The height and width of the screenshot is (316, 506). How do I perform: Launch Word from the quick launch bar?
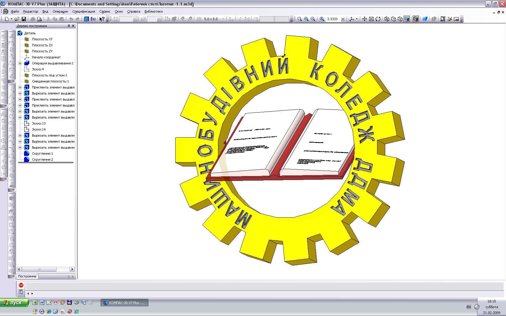pyautogui.click(x=42, y=303)
